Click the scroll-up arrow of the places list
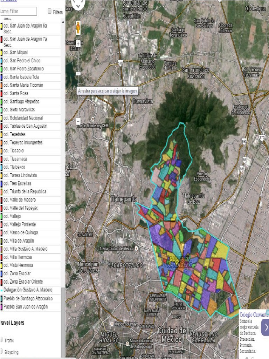Viewport: 269px width, 359px height. point(63,22)
